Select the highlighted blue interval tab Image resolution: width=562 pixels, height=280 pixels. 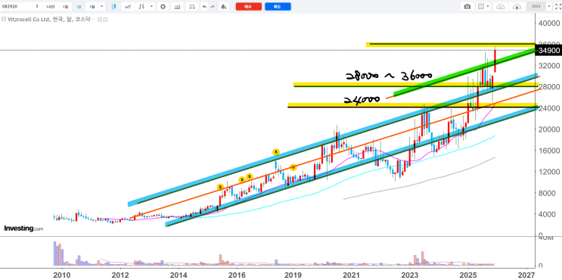79,7
